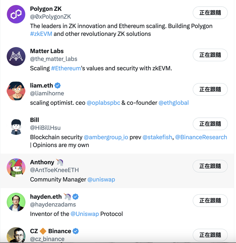Open the @BinanceResearch mention link
Image resolution: width=236 pixels, height=243 pixels.
(201, 137)
